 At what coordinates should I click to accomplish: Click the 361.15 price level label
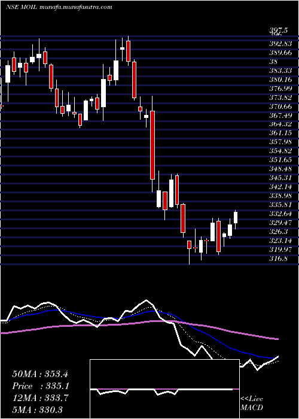tap(280, 133)
